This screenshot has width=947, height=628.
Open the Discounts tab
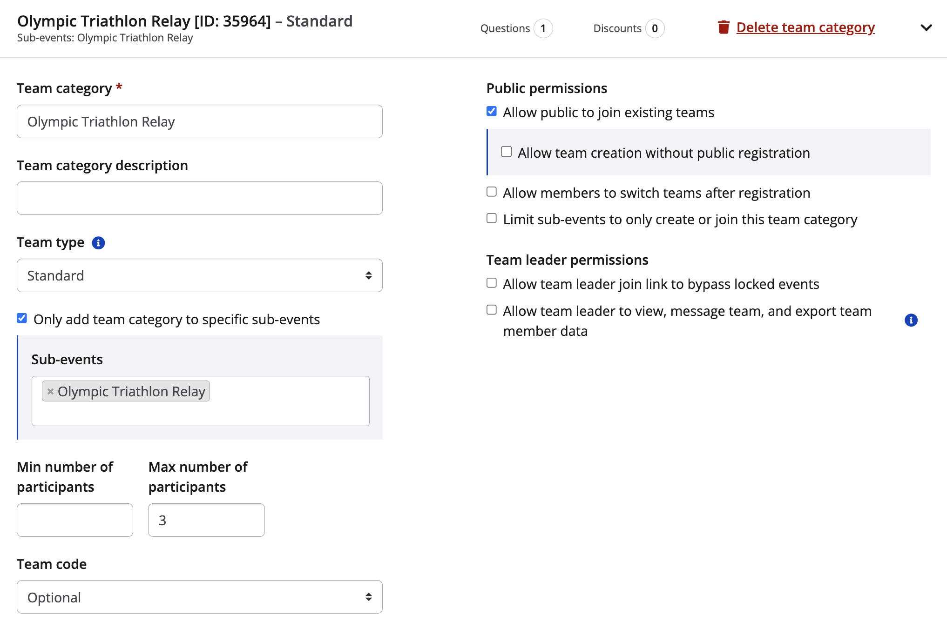[x=628, y=28]
